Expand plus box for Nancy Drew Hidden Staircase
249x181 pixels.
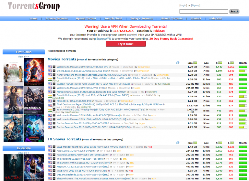(54, 75)
